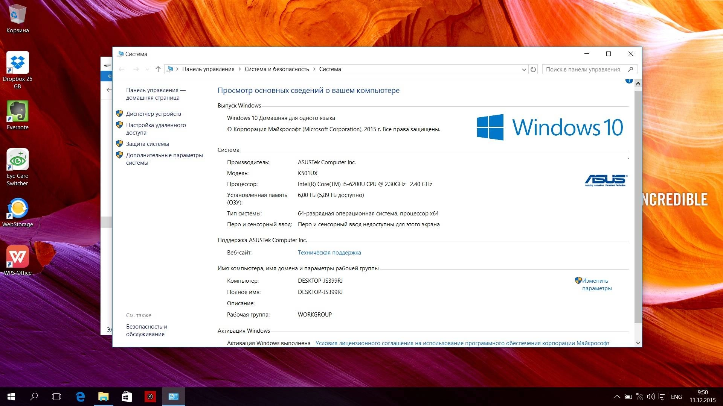Viewport: 723px width, 406px height.
Task: Show desktop button at taskbar edge
Action: tap(721, 397)
